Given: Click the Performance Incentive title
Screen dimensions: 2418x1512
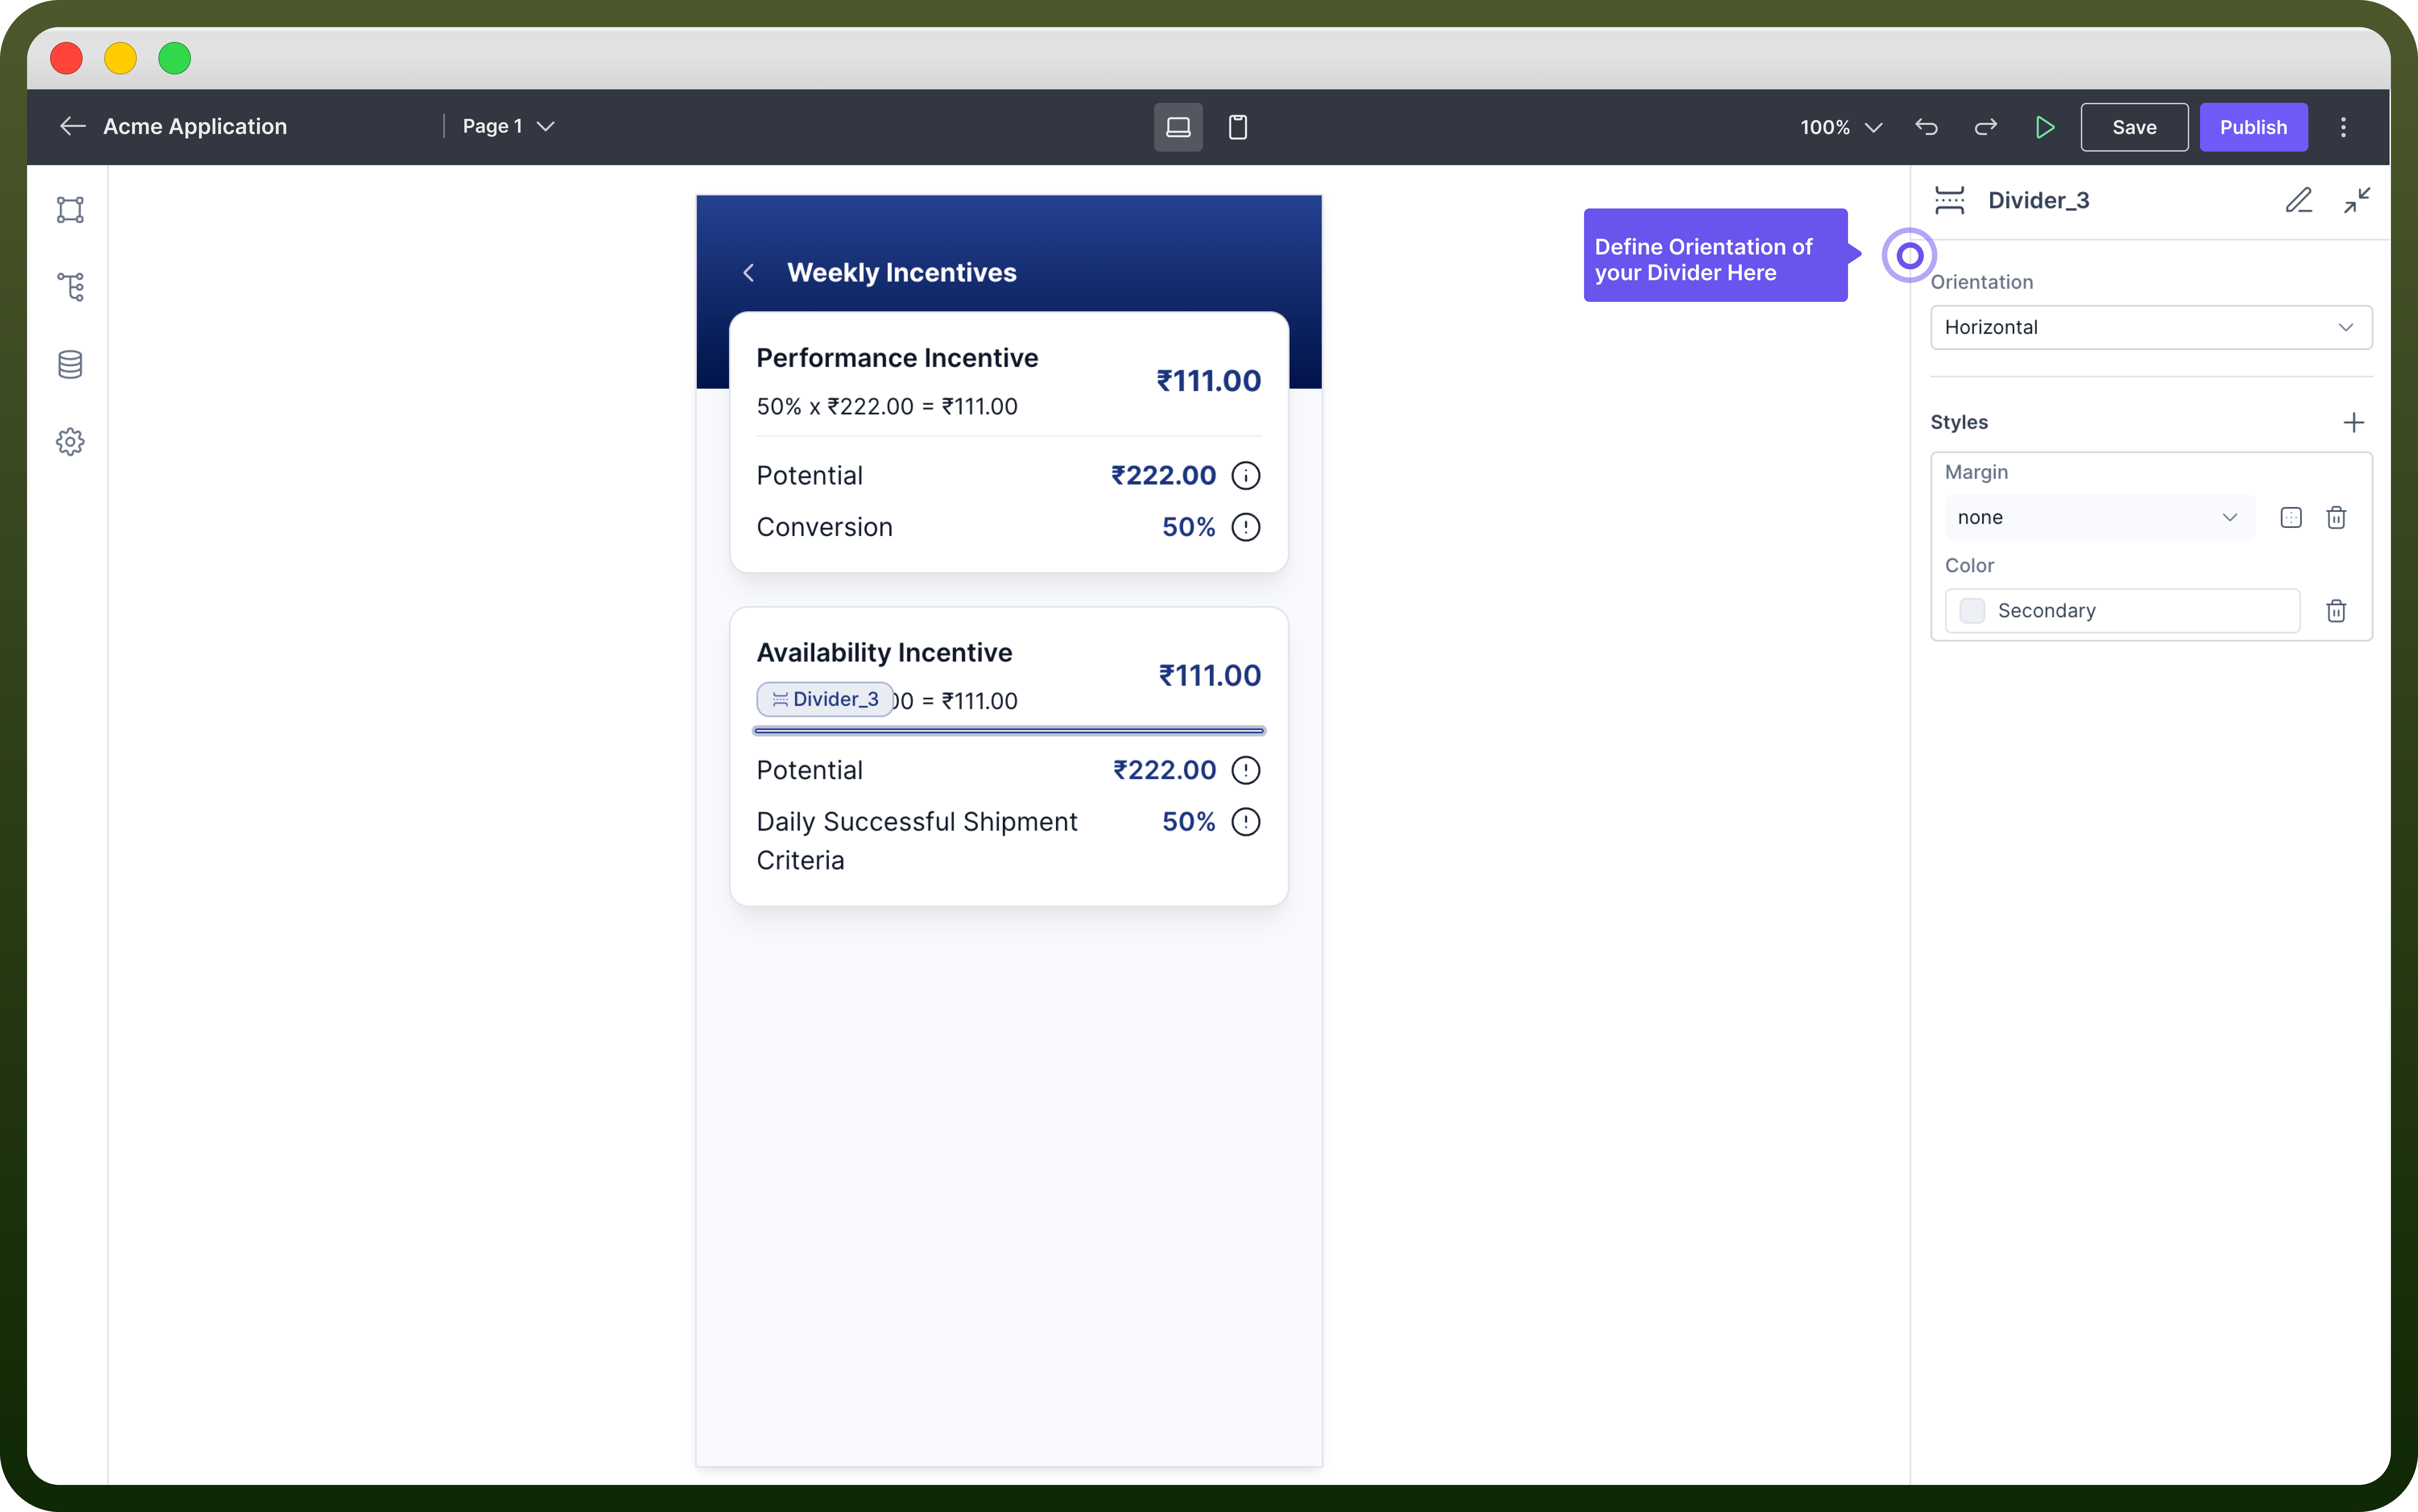Looking at the screenshot, I should point(897,358).
